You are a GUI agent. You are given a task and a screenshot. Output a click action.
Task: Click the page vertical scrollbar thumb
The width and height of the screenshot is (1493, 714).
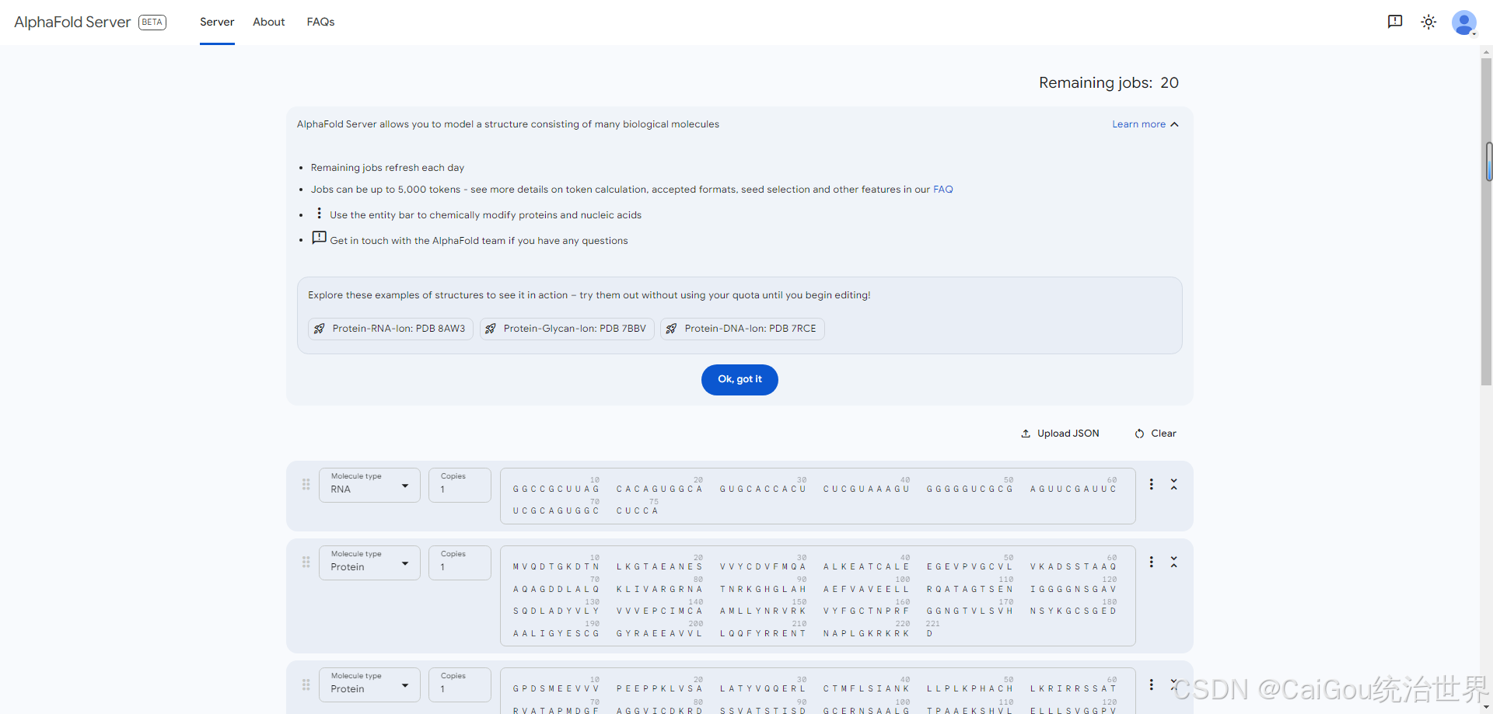coord(1487,221)
